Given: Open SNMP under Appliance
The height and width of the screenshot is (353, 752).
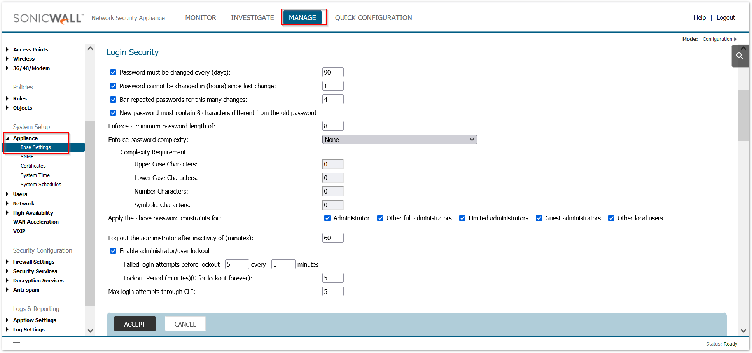Looking at the screenshot, I should click(27, 157).
